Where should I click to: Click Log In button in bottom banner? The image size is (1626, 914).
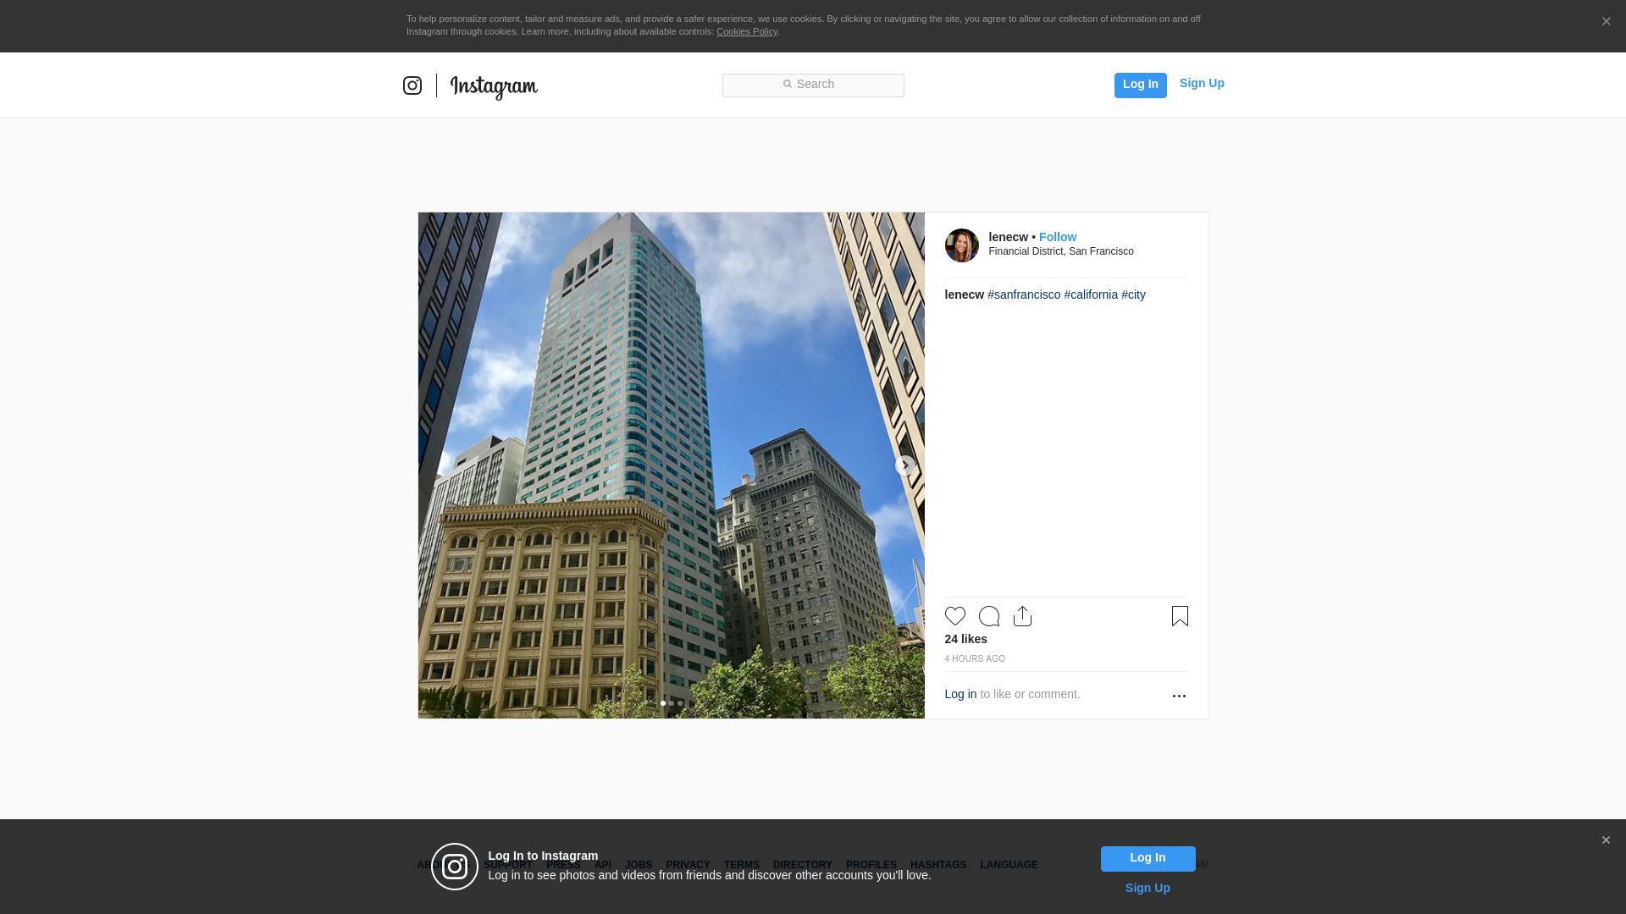pyautogui.click(x=1148, y=858)
